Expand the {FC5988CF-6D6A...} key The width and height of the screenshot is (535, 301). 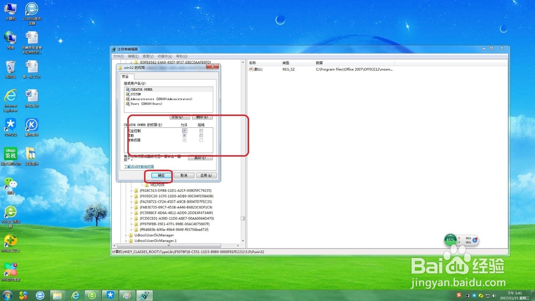(x=132, y=213)
